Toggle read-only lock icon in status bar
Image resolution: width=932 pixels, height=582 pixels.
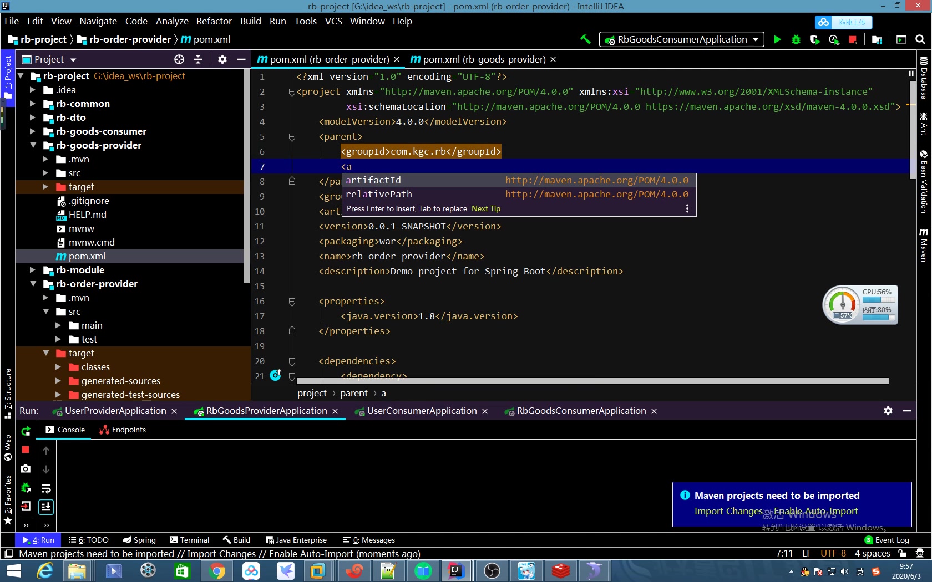pos(903,553)
